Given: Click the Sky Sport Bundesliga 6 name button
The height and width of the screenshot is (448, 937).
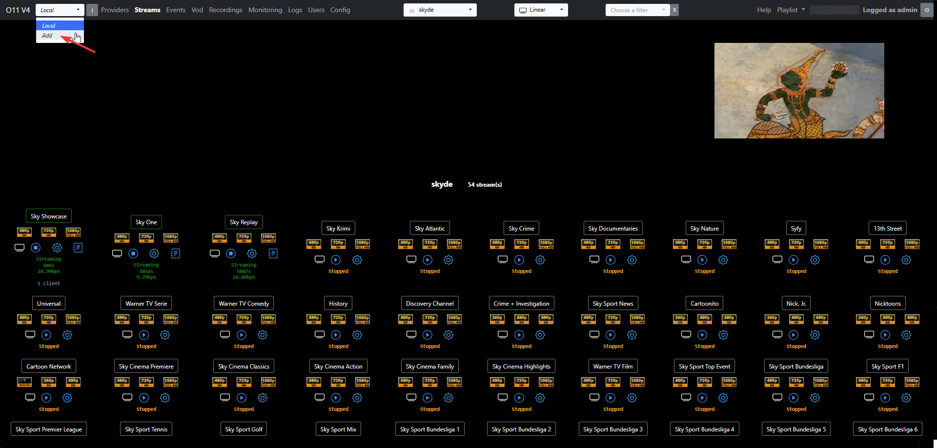Looking at the screenshot, I should 888,429.
